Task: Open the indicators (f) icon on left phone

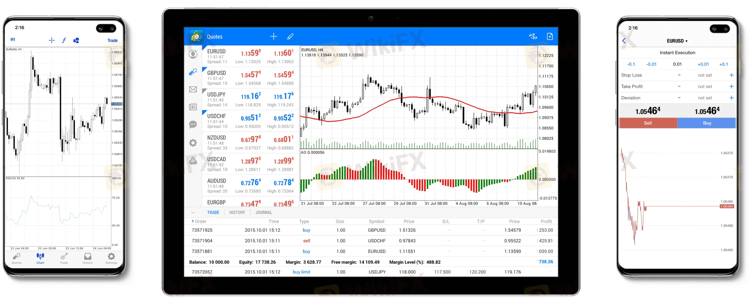Action: (x=64, y=40)
